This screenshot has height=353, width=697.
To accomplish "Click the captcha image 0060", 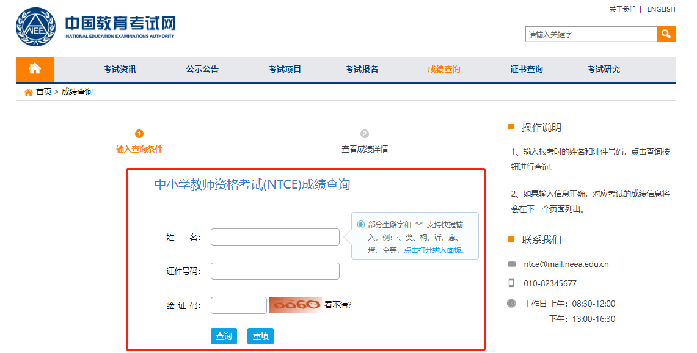I will pyautogui.click(x=295, y=305).
